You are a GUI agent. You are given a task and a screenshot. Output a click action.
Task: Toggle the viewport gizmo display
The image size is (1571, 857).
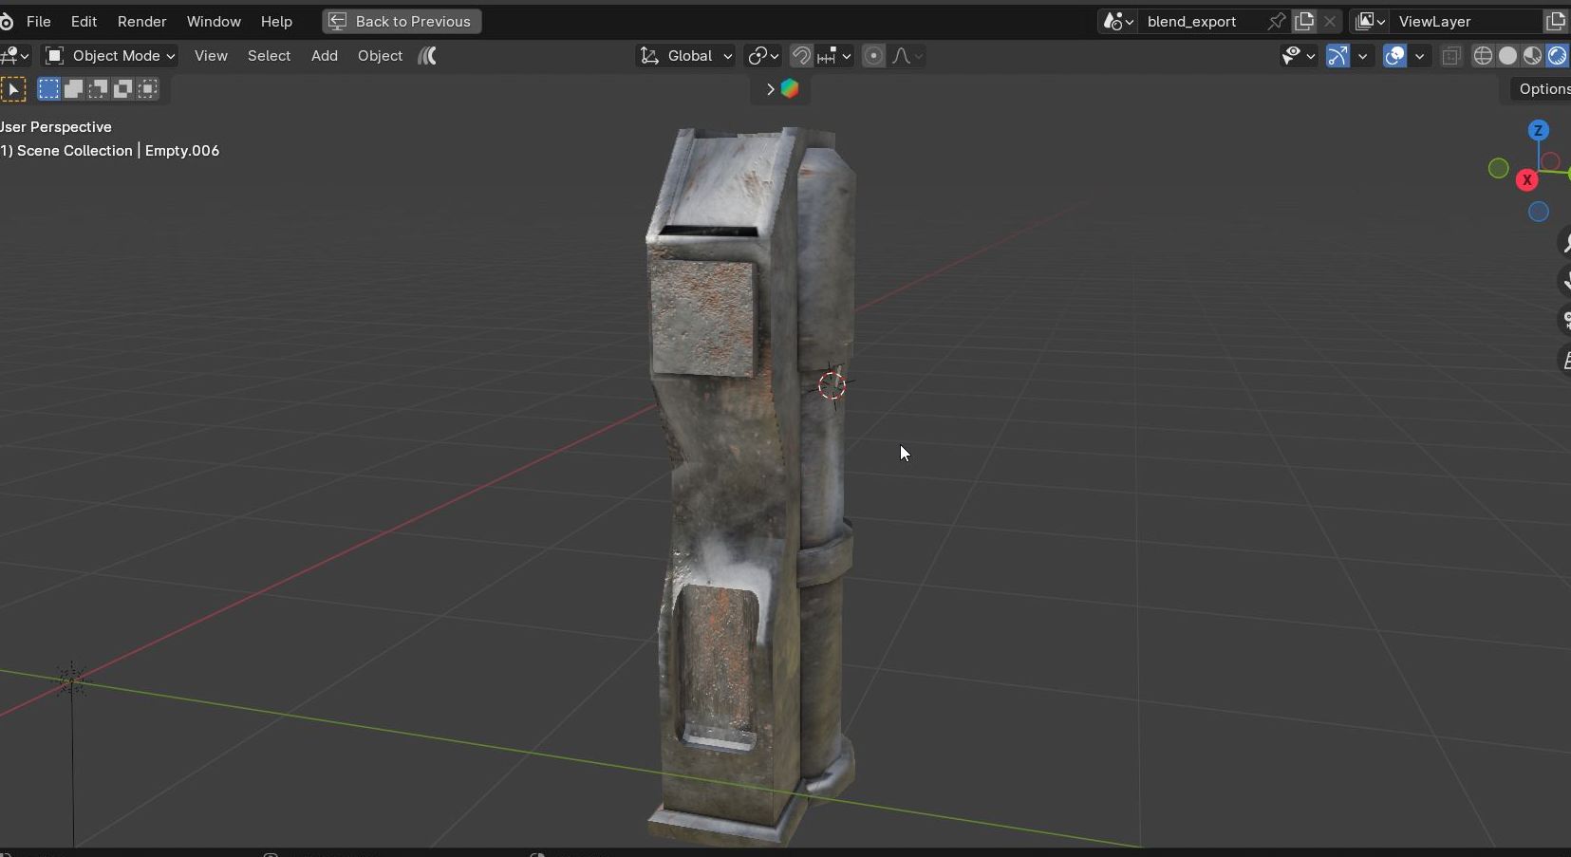[1337, 56]
